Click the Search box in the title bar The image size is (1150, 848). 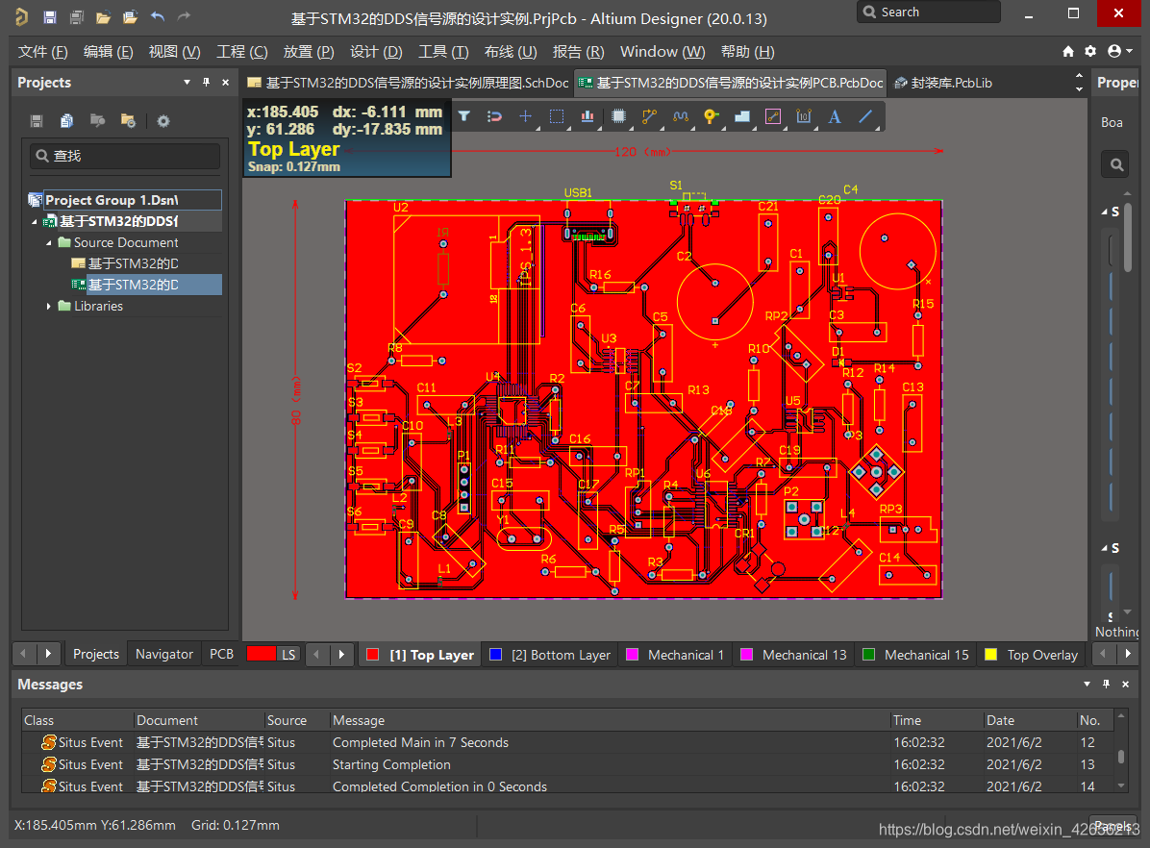click(929, 12)
